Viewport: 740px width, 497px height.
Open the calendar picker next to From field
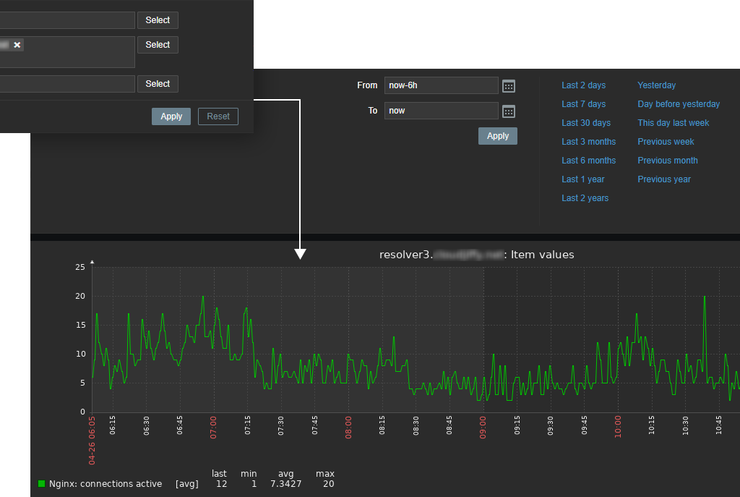tap(508, 85)
